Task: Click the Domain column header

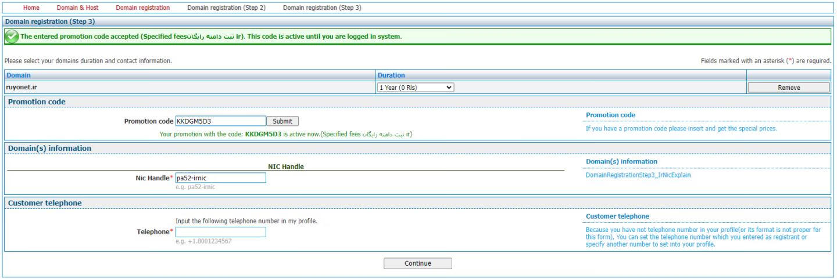Action: [x=19, y=75]
